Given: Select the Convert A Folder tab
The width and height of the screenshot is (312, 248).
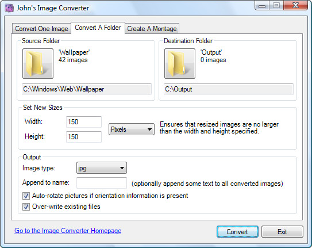Looking at the screenshot, I should (x=98, y=28).
